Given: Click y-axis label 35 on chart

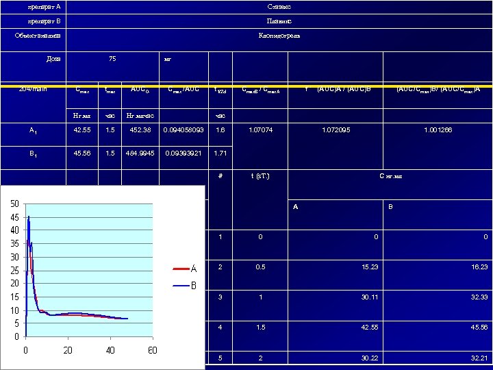Looking at the screenshot, I should (15, 244).
